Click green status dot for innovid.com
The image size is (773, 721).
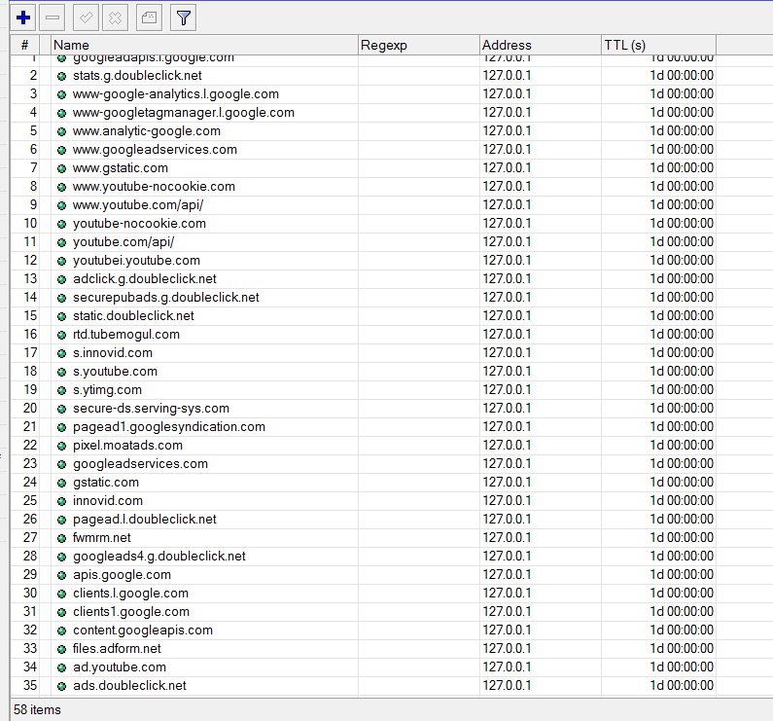(61, 501)
